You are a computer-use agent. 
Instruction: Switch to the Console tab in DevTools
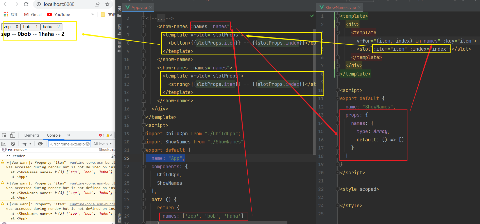54,135
